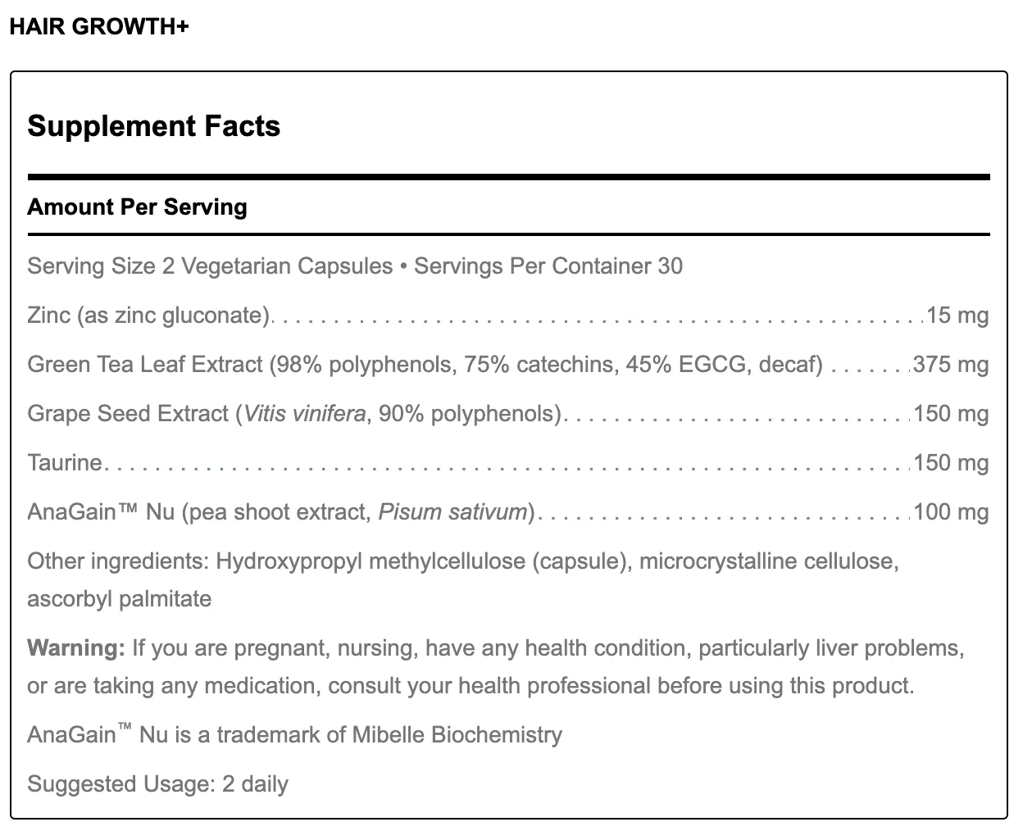Select the Amount Per Serving header

(138, 207)
